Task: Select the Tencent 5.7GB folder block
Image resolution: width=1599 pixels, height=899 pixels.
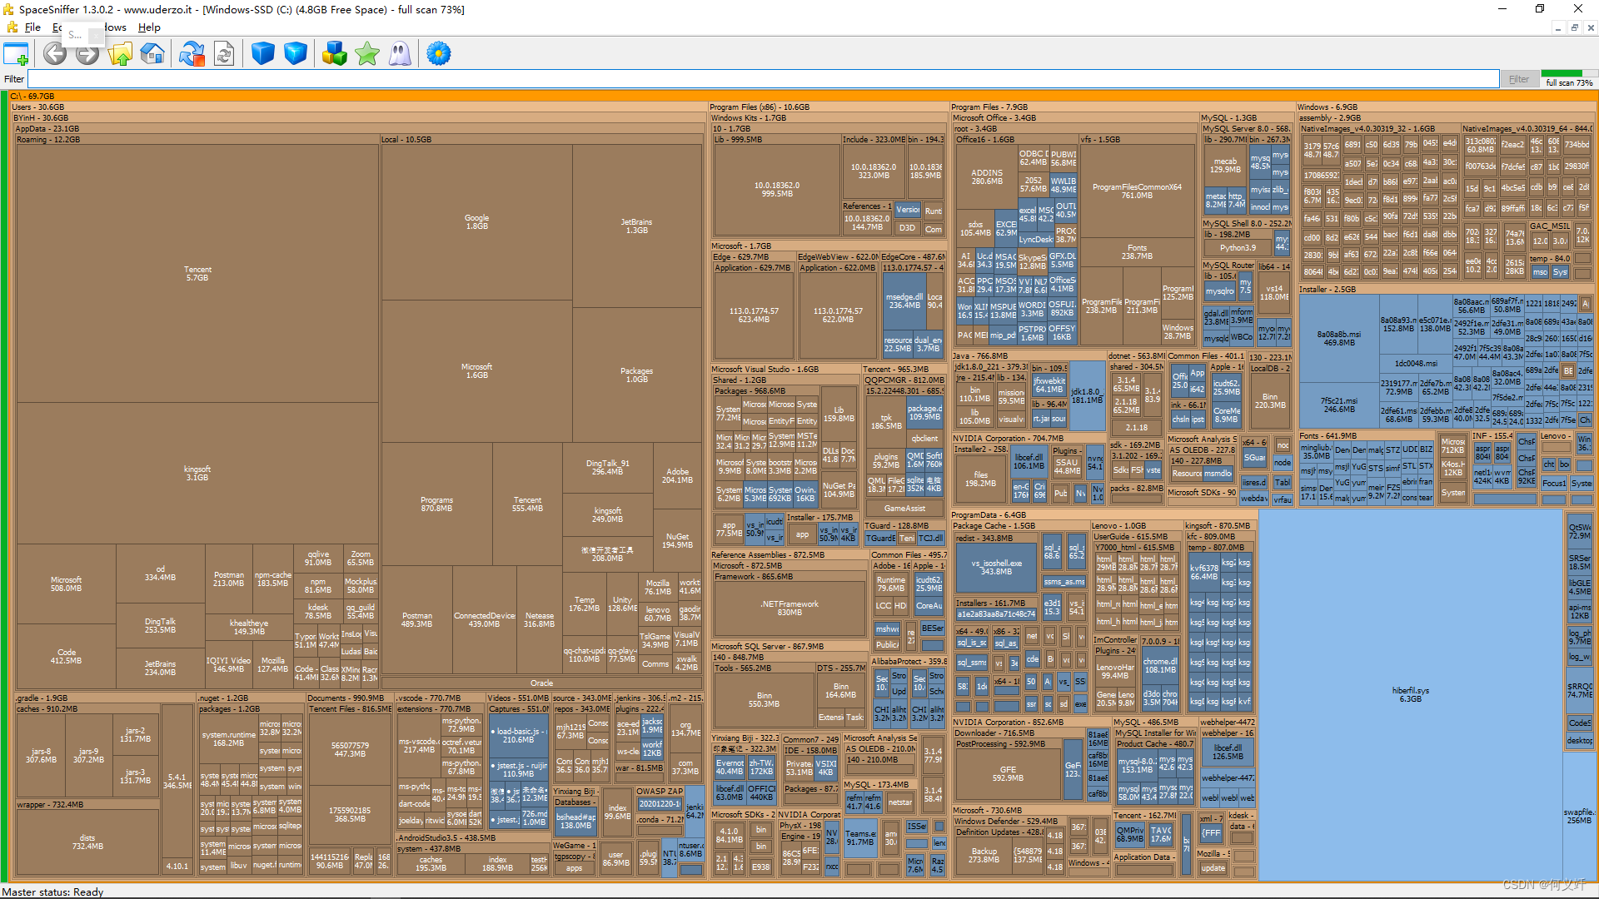Action: pyautogui.click(x=197, y=274)
